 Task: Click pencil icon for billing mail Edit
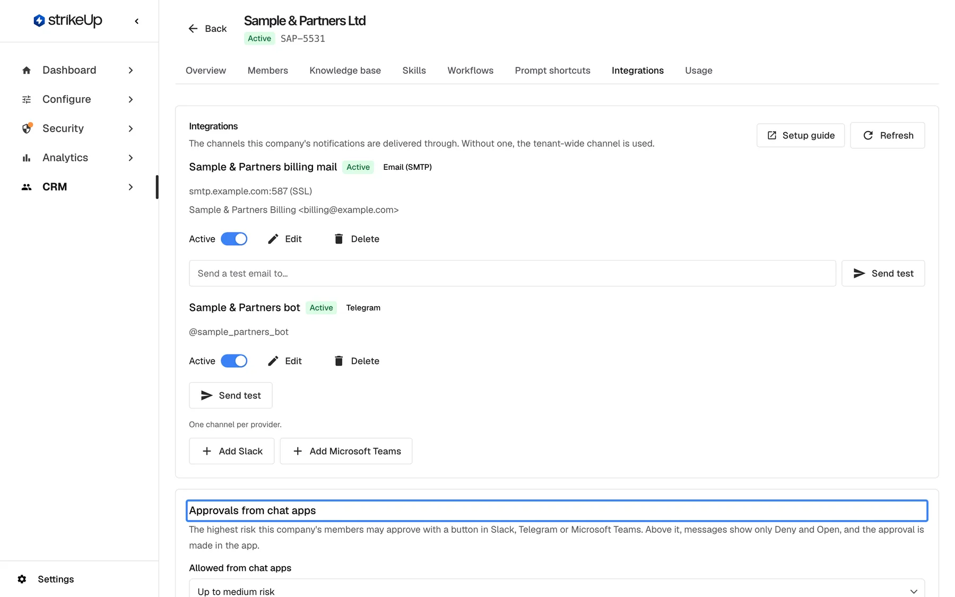pos(273,239)
